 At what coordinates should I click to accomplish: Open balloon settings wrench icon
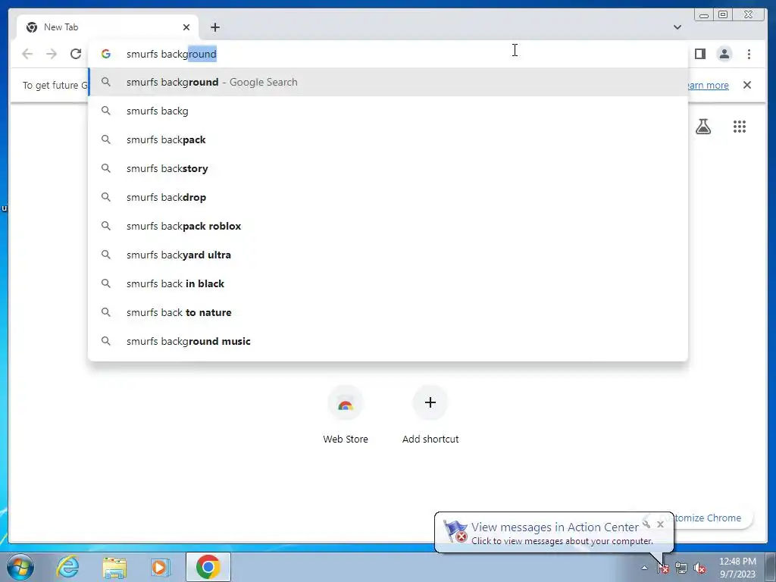pos(646,524)
